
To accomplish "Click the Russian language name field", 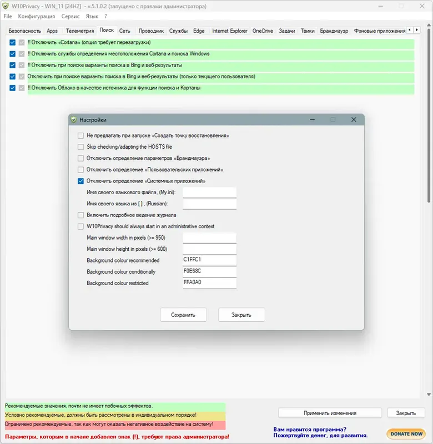I will (x=210, y=204).
